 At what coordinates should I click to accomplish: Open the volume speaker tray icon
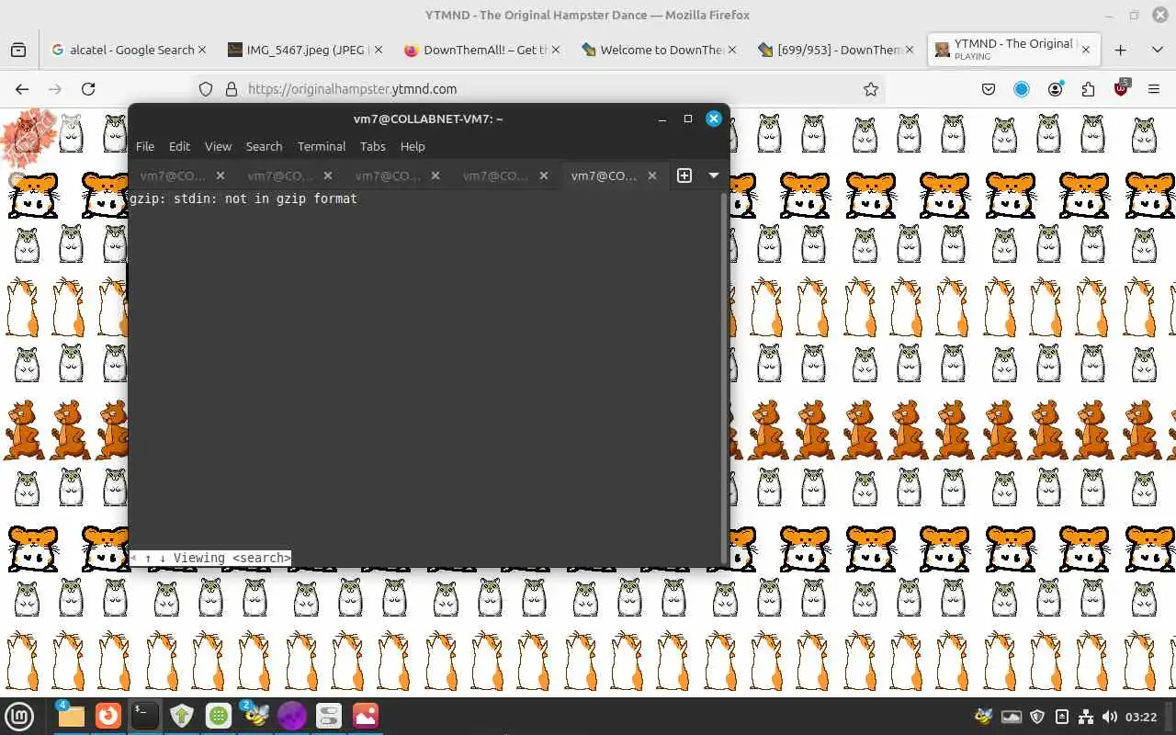1110,717
